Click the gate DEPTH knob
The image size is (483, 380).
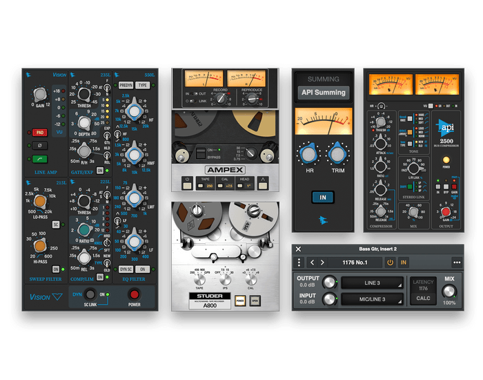tap(83, 123)
